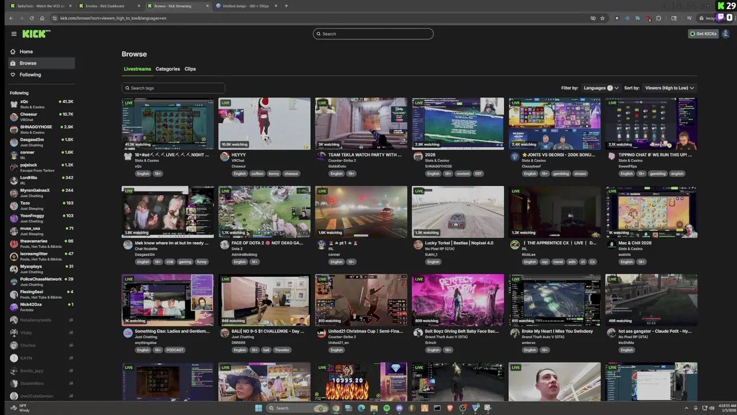Open Spotify from the taskbar
This screenshot has width=737, height=415.
[386, 408]
